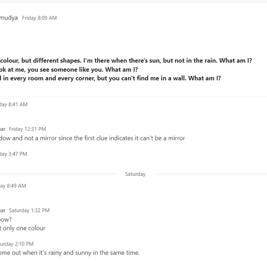Click the message about rainy and sunny weather
Screen dimensions: 267x261
point(70,253)
